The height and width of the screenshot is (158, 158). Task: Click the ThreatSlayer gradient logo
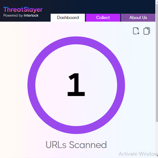[23, 10]
